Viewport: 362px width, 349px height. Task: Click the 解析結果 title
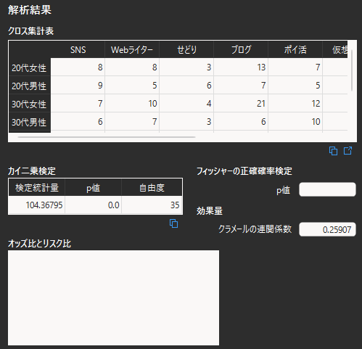(x=30, y=10)
